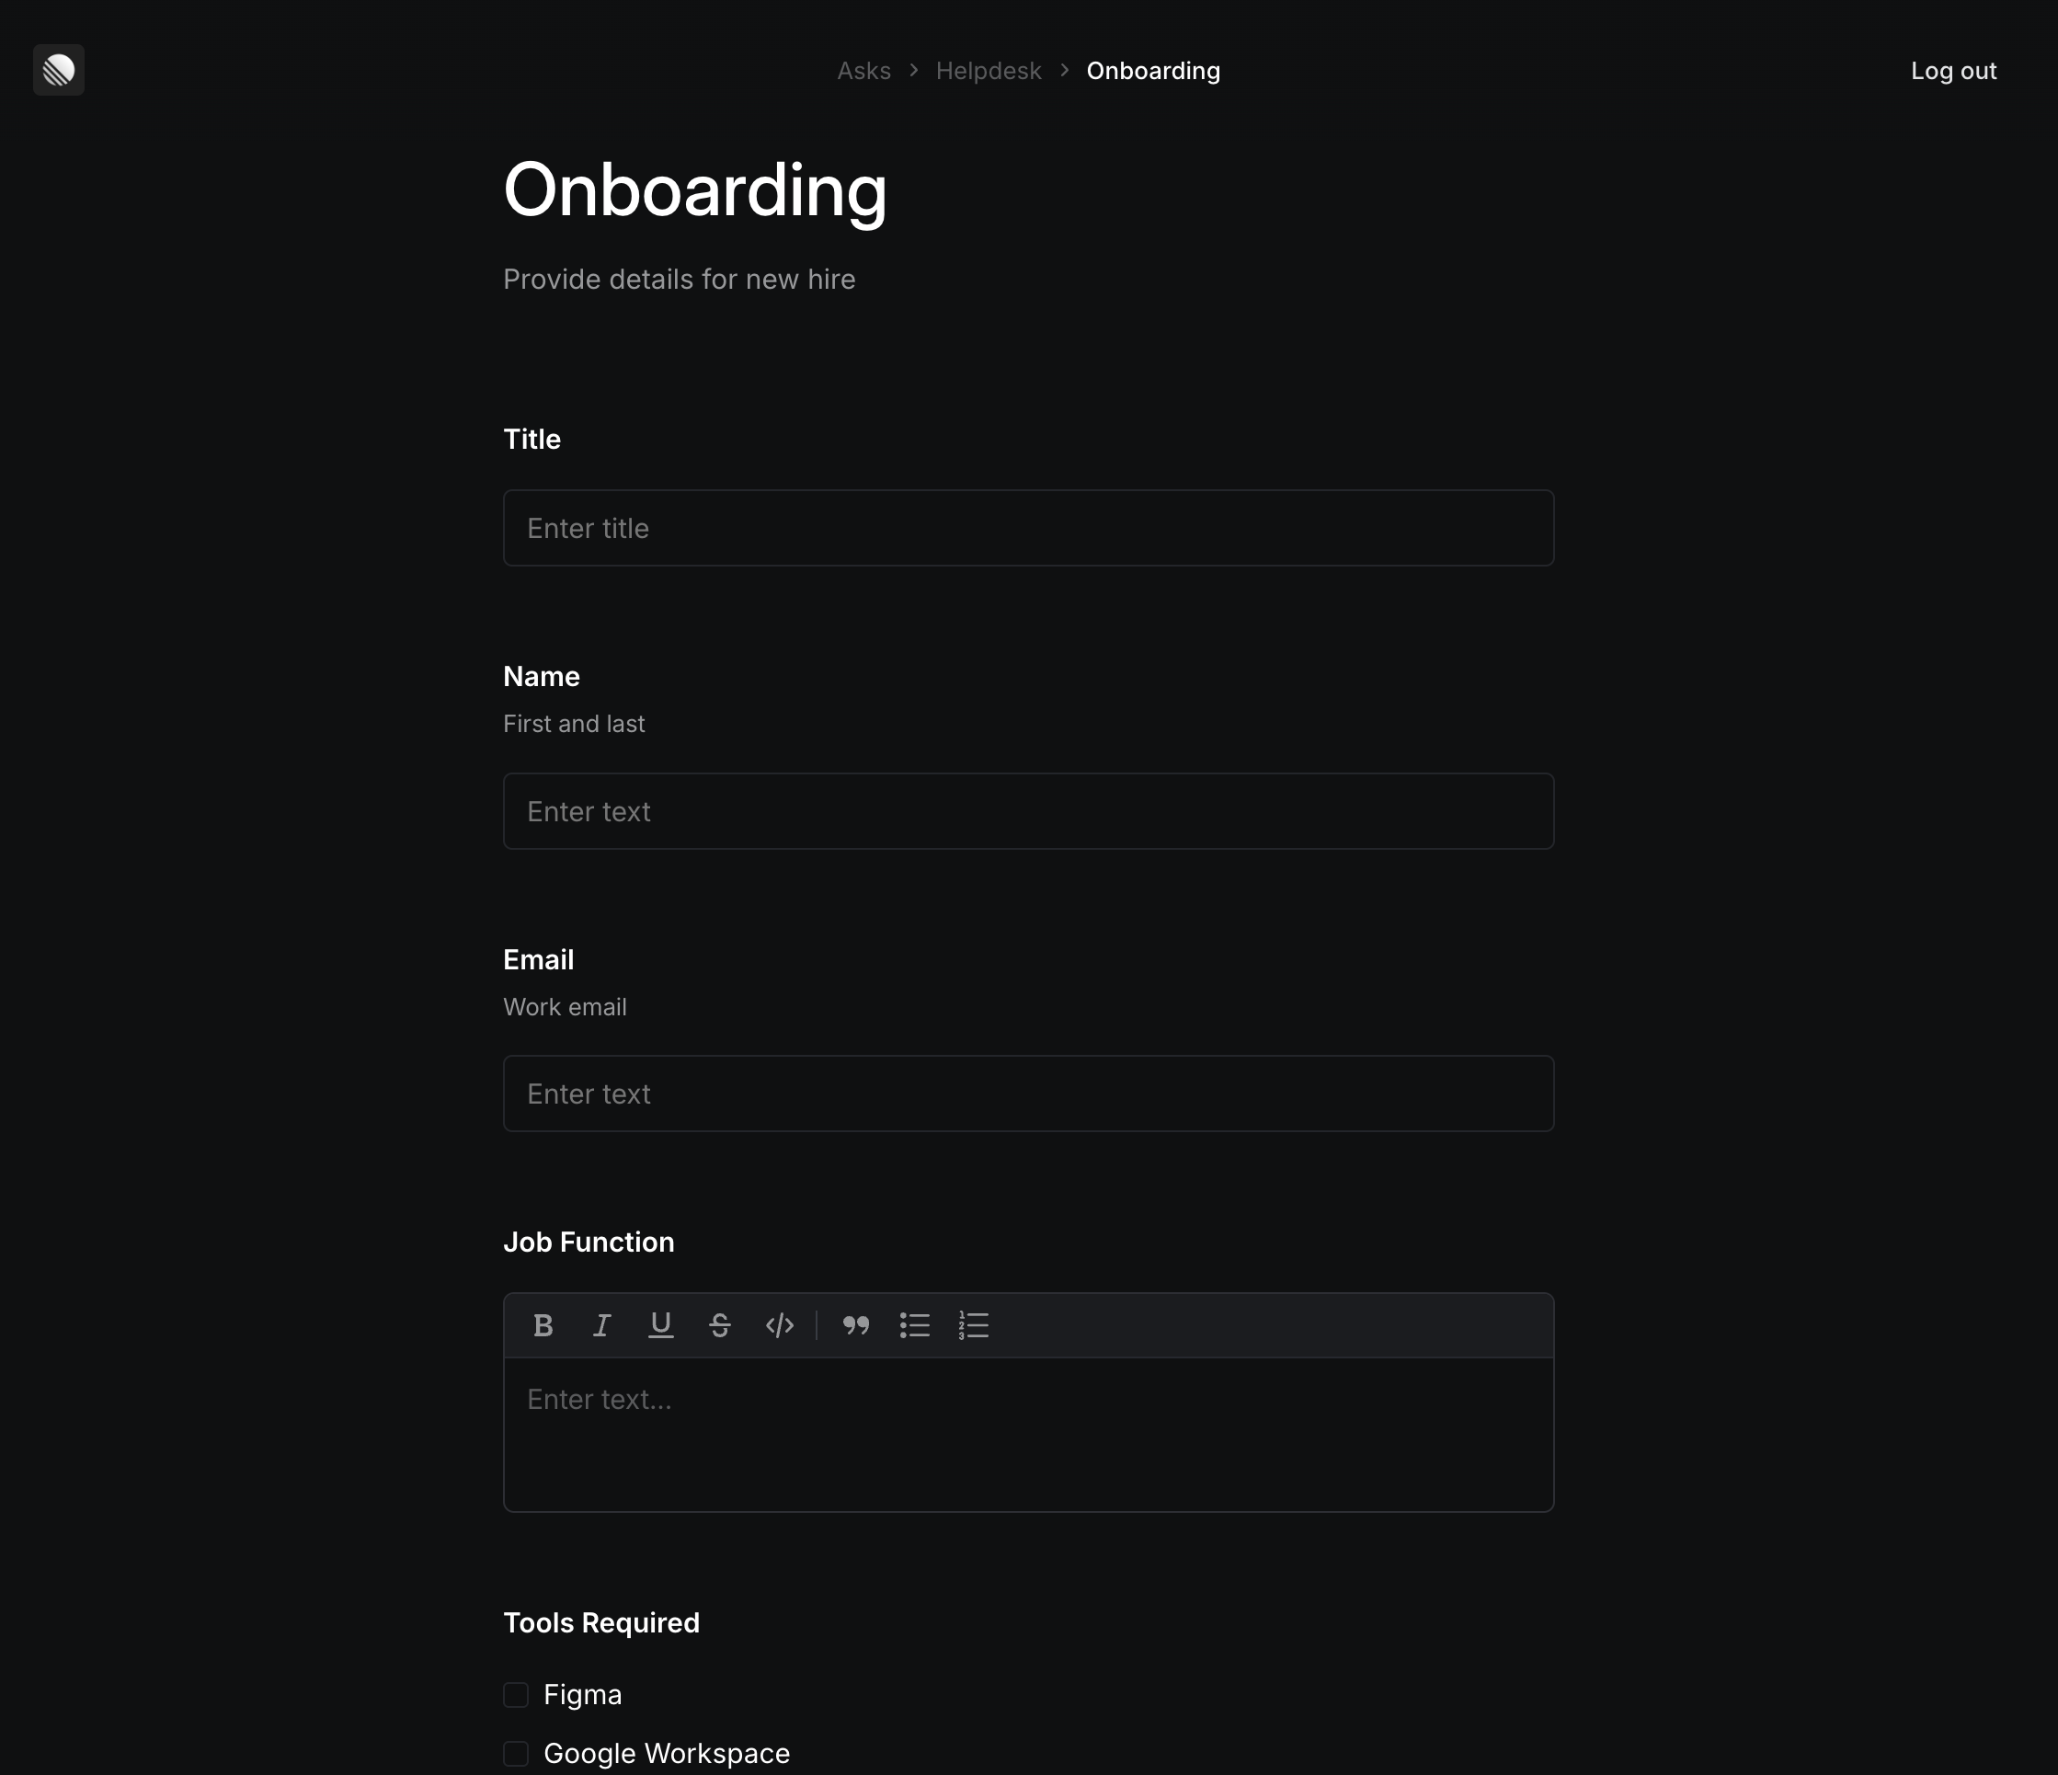Screen dimensions: 2058x1775
Task: Create a bulleted list
Action: click(x=915, y=1325)
